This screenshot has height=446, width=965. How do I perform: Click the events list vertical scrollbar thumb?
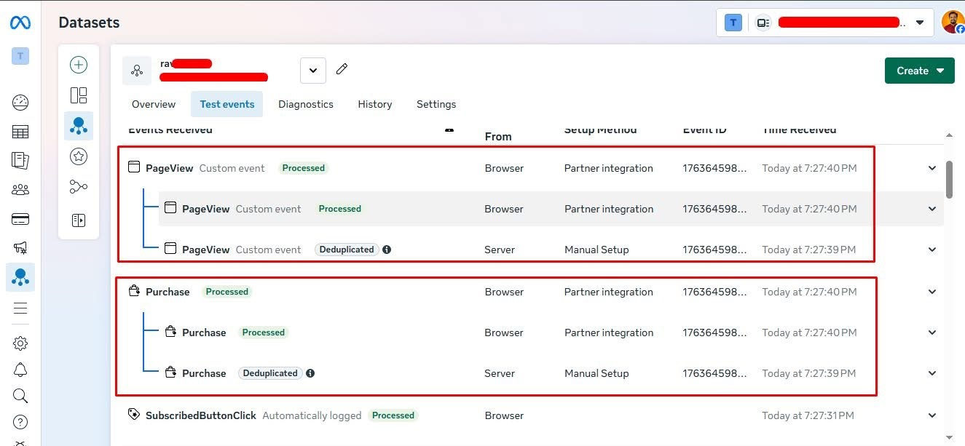click(949, 179)
